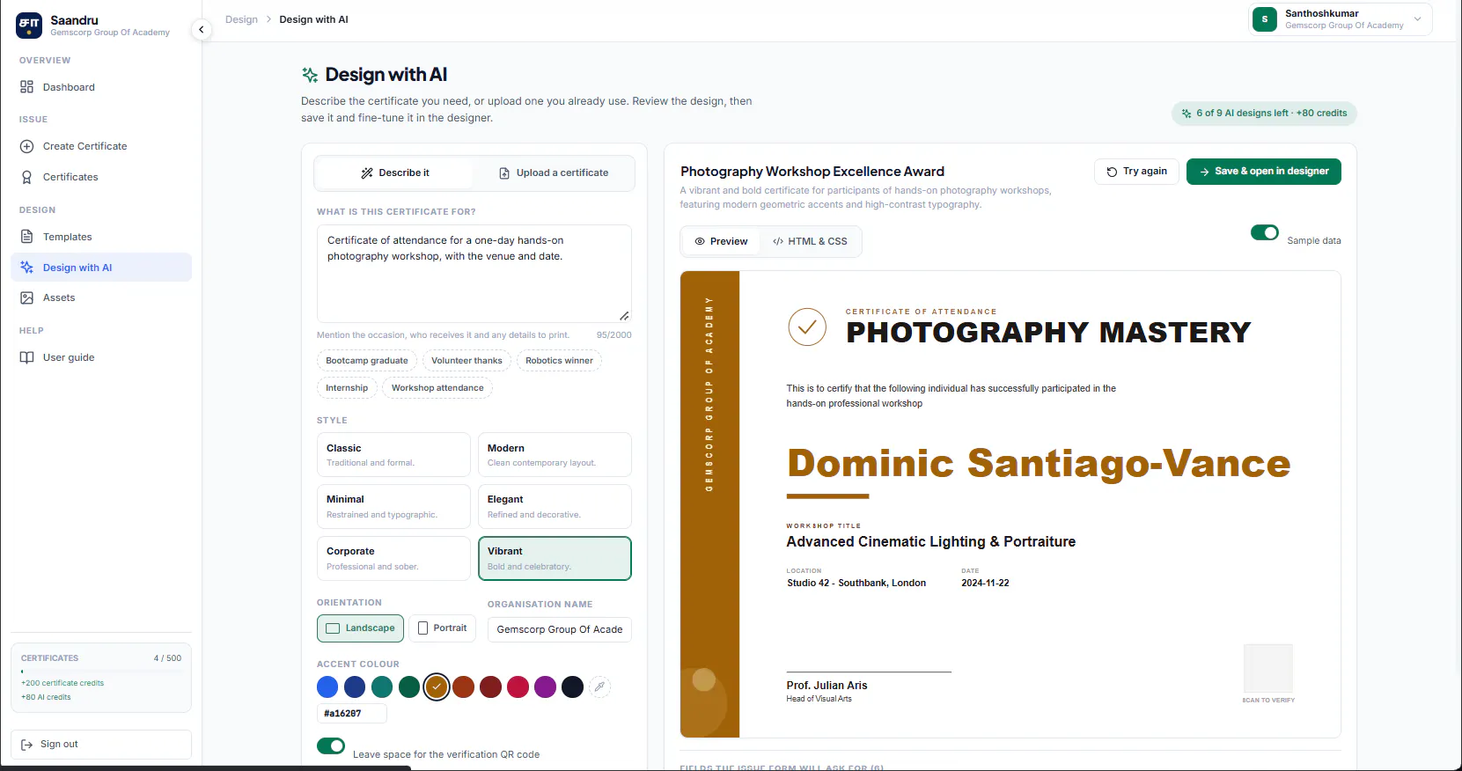Open the custom colour eyedropper picker

click(x=600, y=687)
